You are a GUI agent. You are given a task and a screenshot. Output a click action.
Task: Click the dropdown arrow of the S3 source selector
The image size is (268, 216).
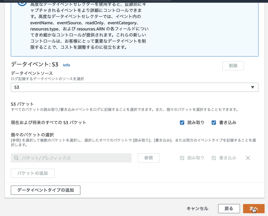point(253,87)
